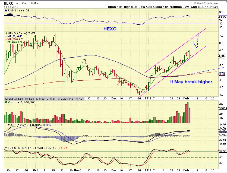Click the 0.386 MACD value tag
Image resolution: width=227 pixels, height=173 pixels.
point(222,130)
